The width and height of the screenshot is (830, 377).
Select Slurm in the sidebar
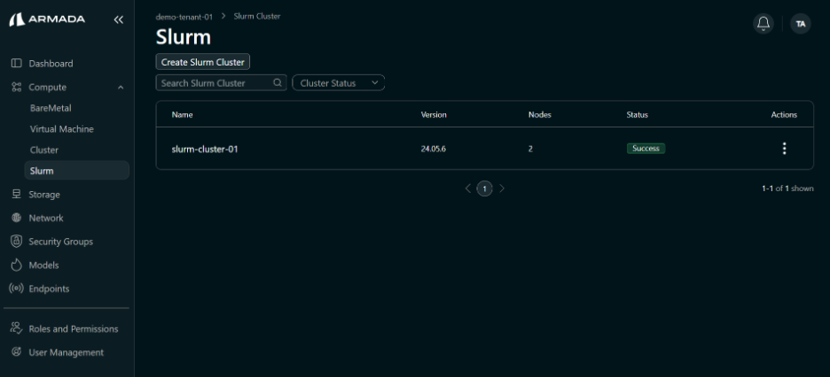(x=77, y=171)
